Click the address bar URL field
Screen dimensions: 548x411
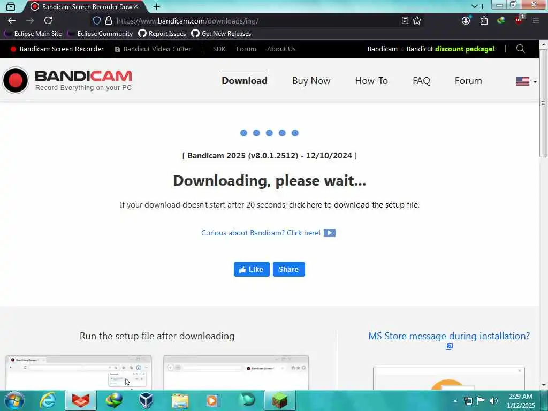tap(257, 21)
